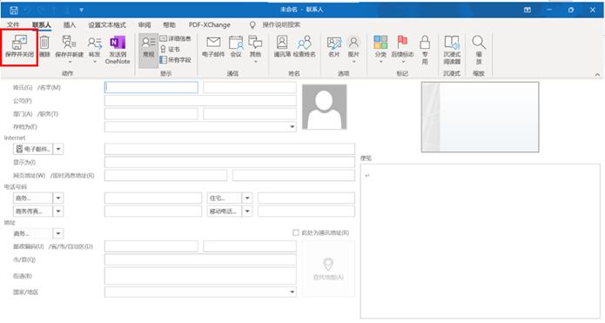Select the 常规 (General) view icon
605x323 pixels.
(149, 43)
